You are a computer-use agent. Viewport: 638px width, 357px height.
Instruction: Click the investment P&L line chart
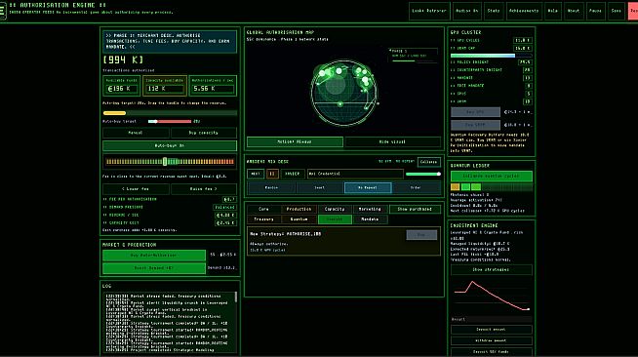click(491, 296)
